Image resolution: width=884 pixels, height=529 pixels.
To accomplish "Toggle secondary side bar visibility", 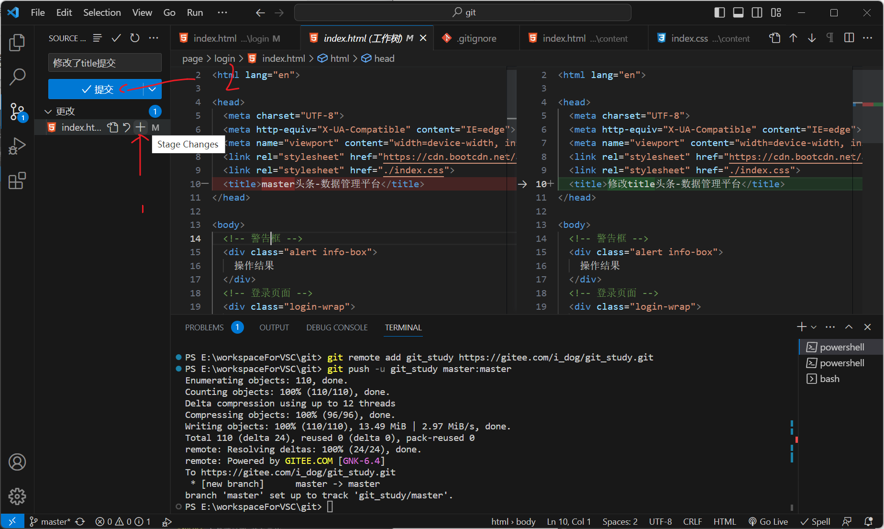I will [x=757, y=12].
